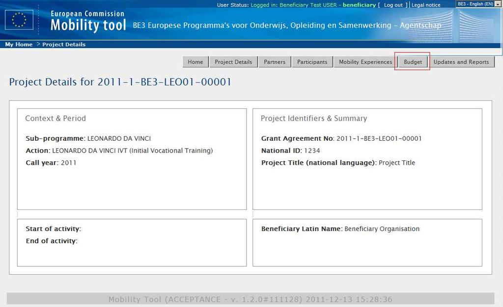503x307 pixels.
Task: Click the End of activity label
Action: 52,241
